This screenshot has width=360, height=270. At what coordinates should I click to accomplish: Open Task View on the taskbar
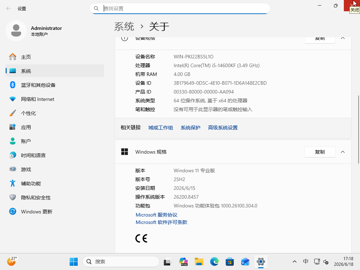[x=168, y=262]
